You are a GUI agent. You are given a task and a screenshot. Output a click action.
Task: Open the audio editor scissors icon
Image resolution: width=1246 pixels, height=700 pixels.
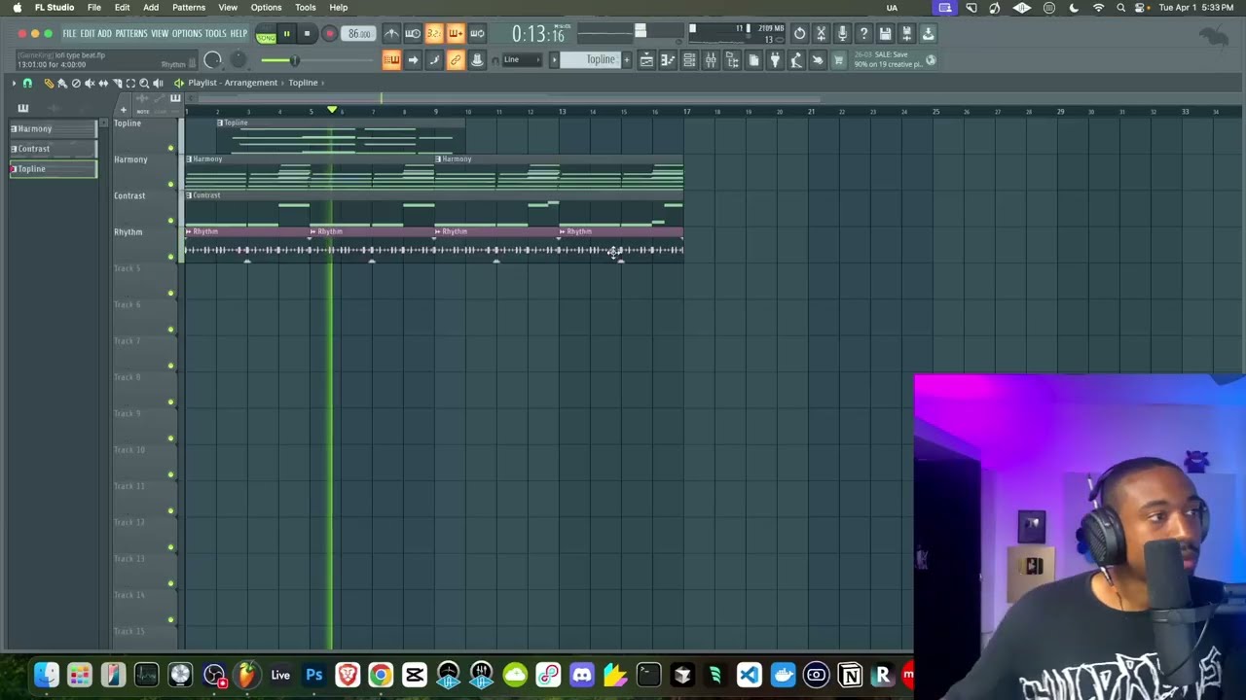[821, 34]
